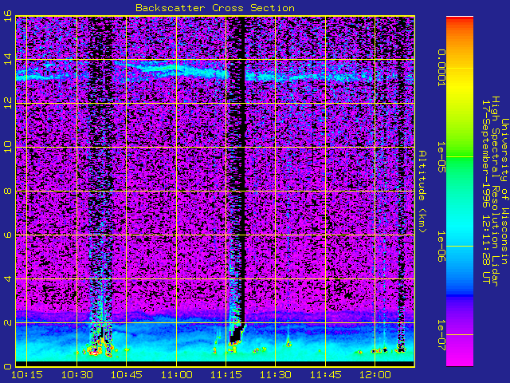Click the 'Backscatter Cross Section' title
Image resolution: width=510 pixels, height=383 pixels.
(x=215, y=8)
